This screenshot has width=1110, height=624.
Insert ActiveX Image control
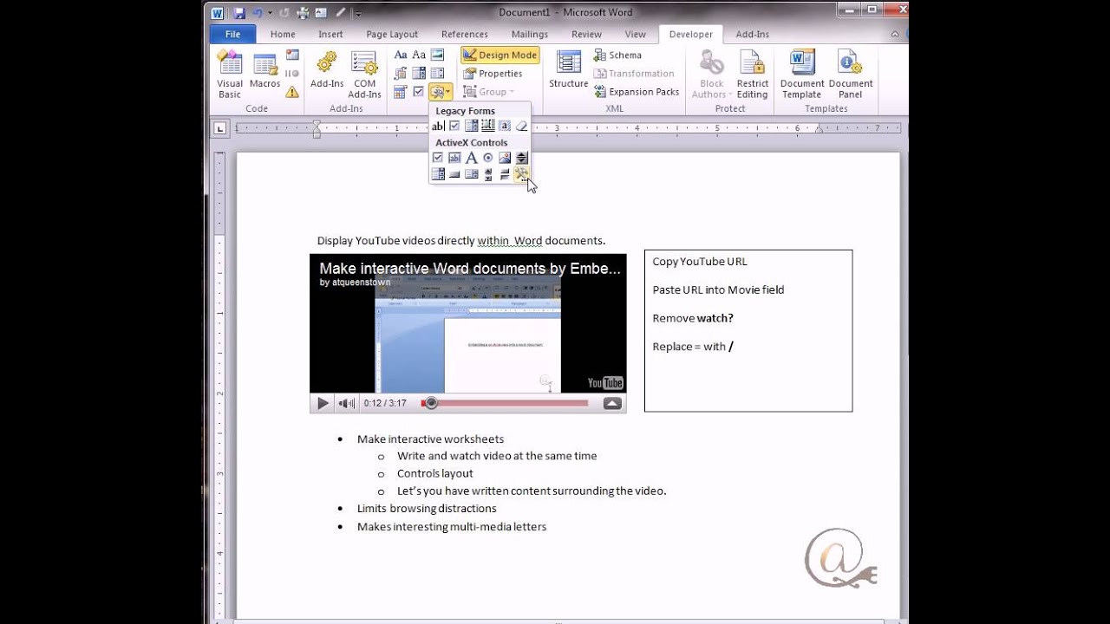click(x=505, y=158)
